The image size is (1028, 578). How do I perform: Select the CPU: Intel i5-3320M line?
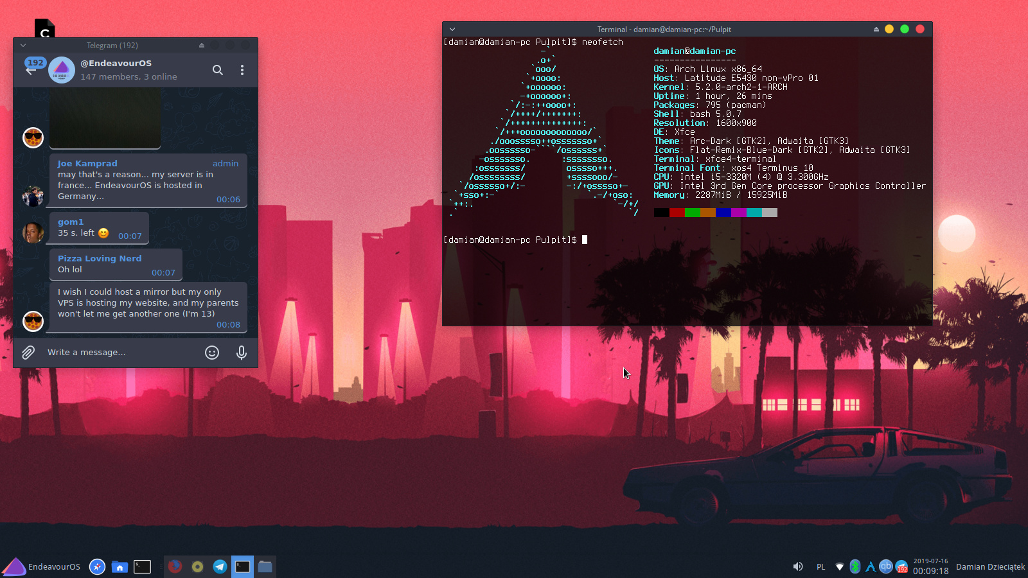click(741, 177)
